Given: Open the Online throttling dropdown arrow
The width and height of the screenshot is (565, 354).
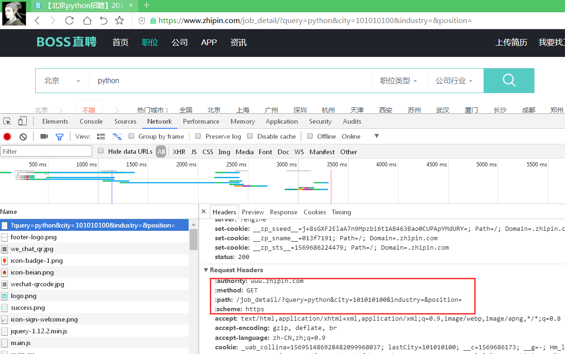Looking at the screenshot, I should 376,136.
